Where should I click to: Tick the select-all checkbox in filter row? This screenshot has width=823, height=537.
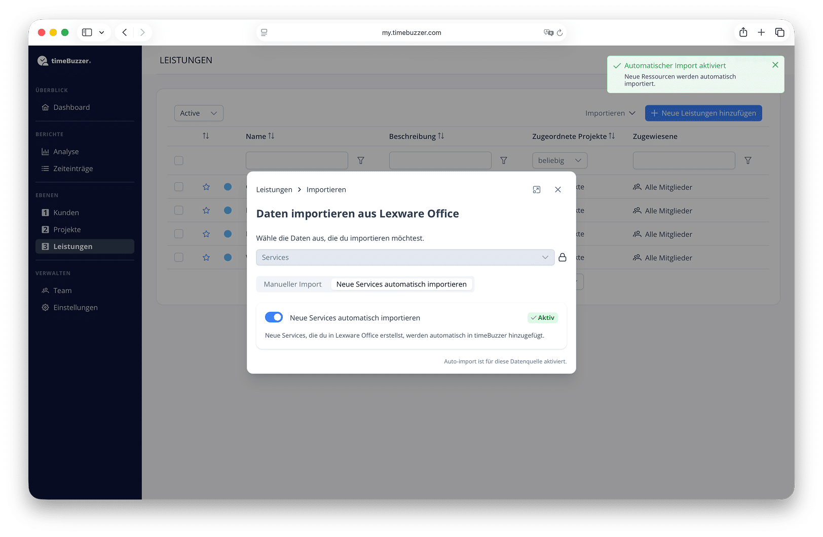coord(179,160)
